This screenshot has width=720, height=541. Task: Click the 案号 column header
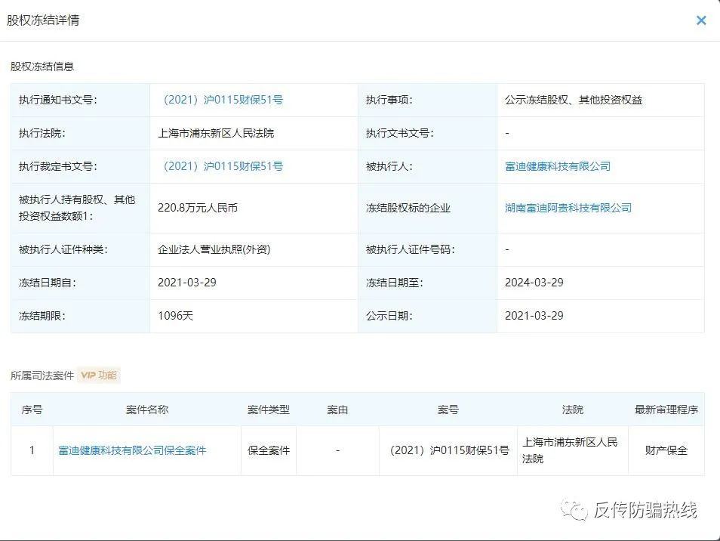[x=448, y=410]
